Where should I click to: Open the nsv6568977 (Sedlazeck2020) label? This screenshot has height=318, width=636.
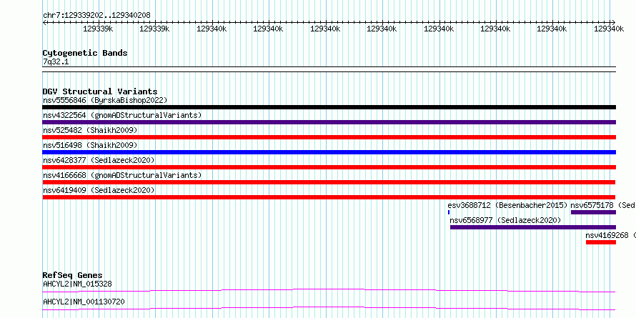click(505, 220)
